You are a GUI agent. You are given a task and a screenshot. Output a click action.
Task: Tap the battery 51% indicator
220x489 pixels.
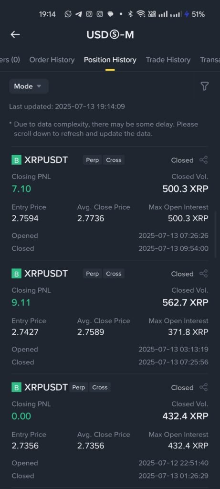click(195, 14)
